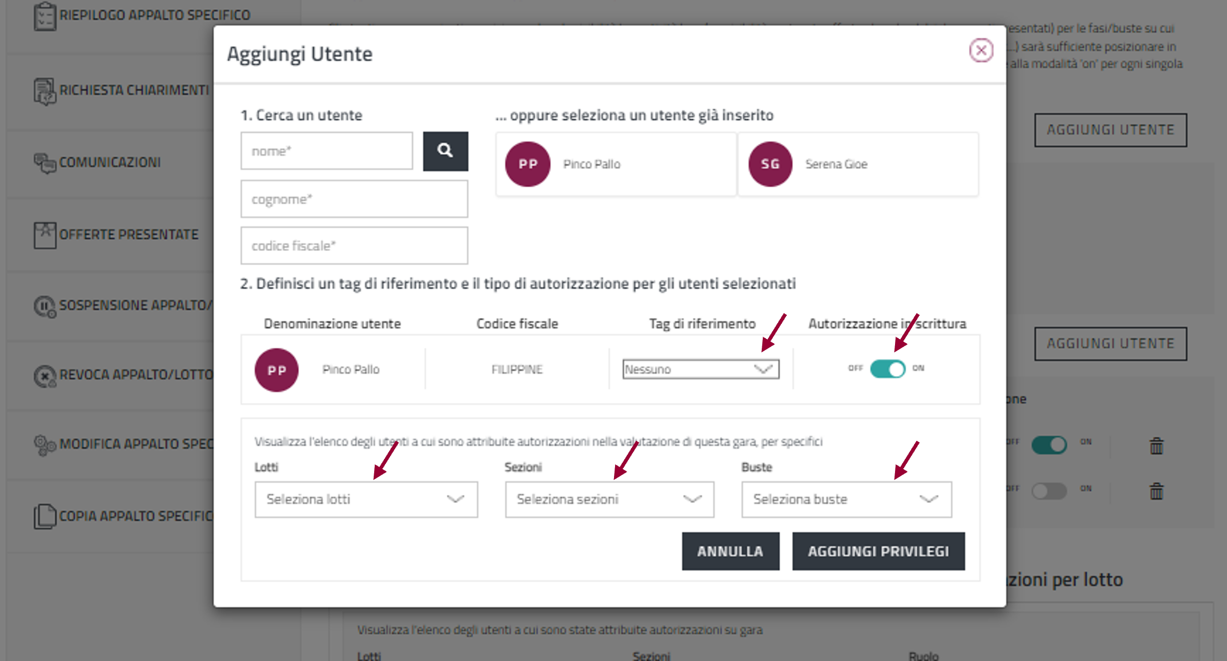Open the Seleziona buste dropdown
This screenshot has width=1227, height=661.
(846, 499)
